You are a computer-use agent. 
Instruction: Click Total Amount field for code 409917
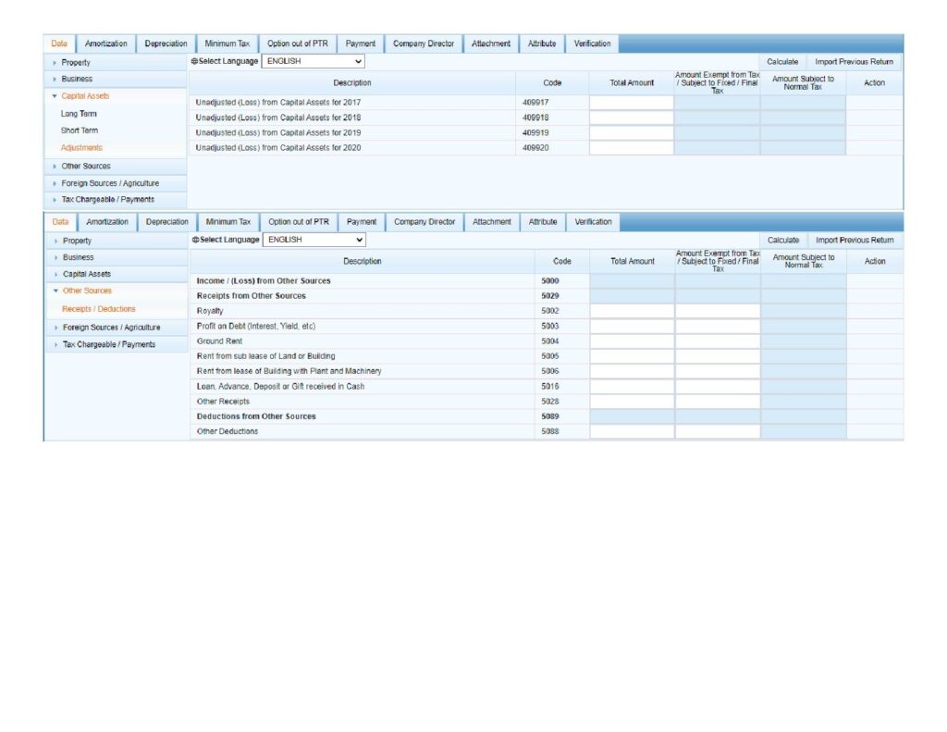pyautogui.click(x=632, y=103)
